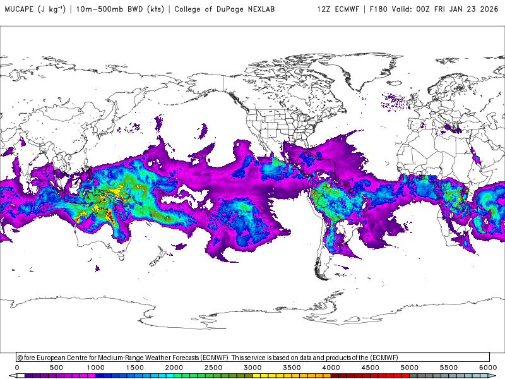505x379 pixels.
Task: Click the 3500 scale label
Action: pos(292,368)
